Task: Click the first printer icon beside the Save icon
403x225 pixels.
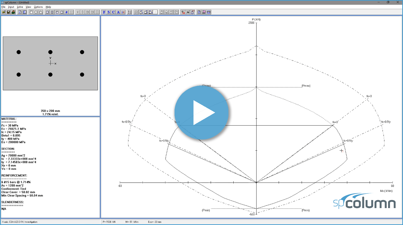Action: pos(13,12)
